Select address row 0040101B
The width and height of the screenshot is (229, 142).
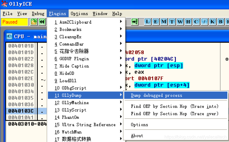[21, 46]
